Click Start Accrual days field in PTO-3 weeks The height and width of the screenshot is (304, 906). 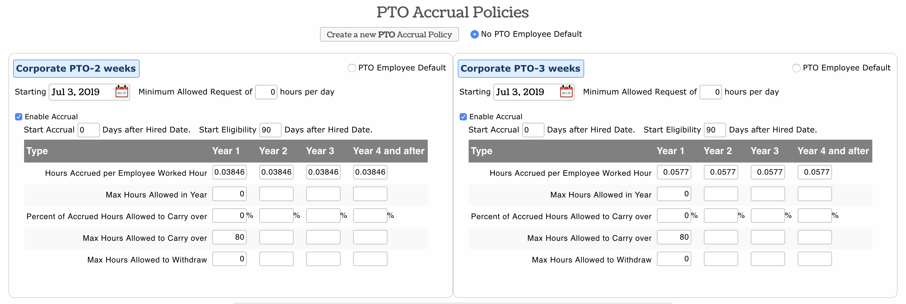pyautogui.click(x=533, y=130)
